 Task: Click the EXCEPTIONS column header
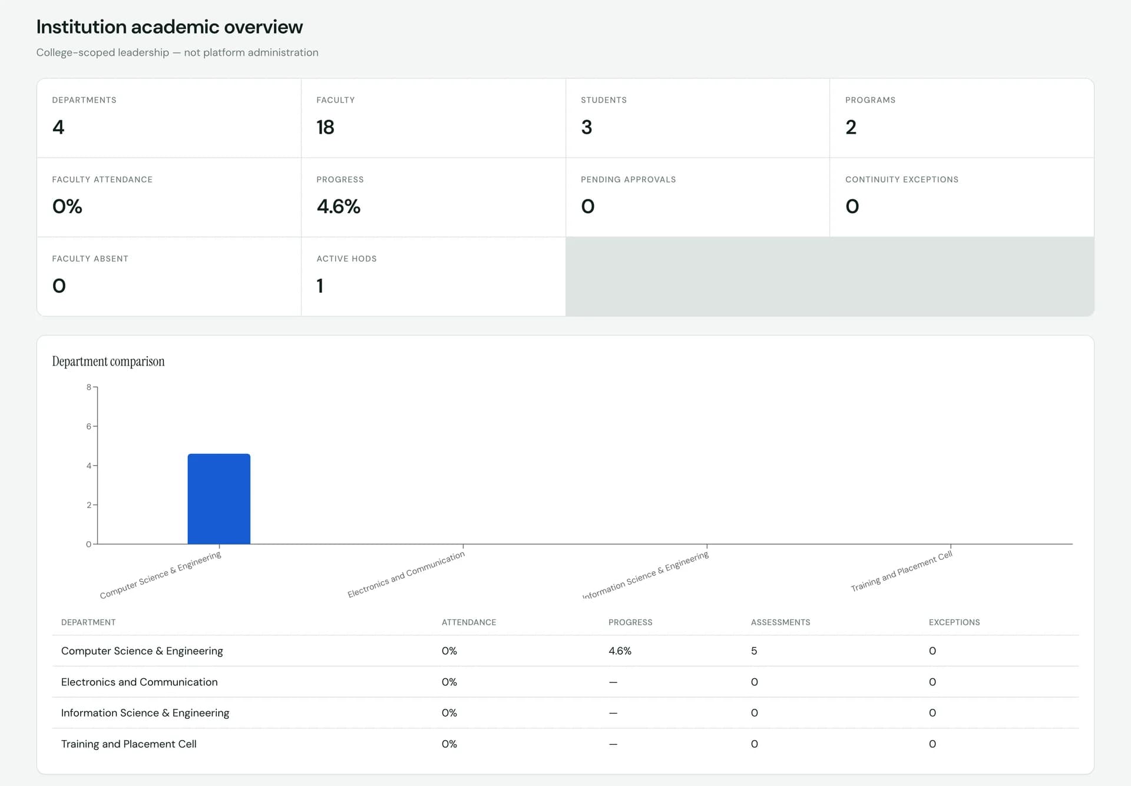(x=954, y=622)
